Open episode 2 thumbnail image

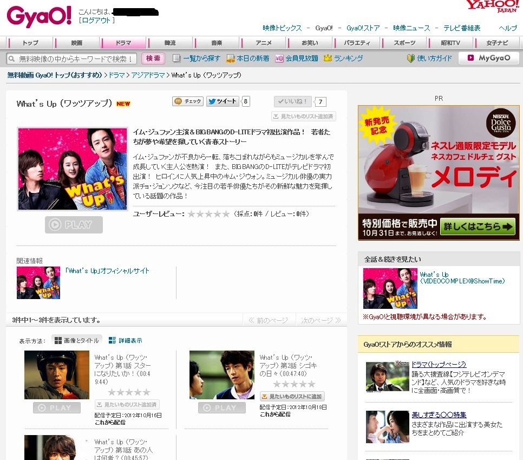(x=222, y=374)
